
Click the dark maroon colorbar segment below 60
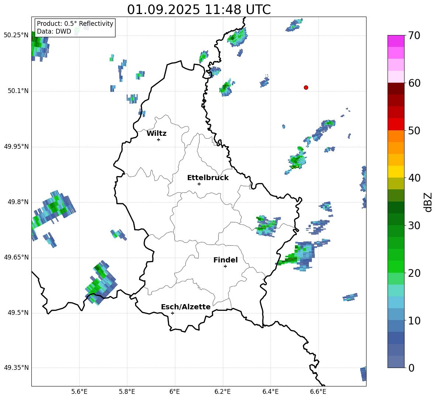coord(396,89)
